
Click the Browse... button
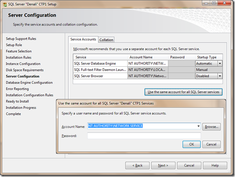pyautogui.click(x=211, y=127)
